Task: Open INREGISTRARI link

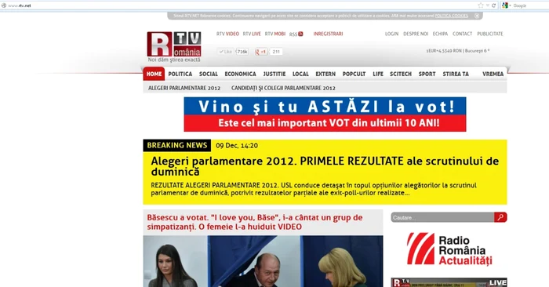Action: pos(328,34)
